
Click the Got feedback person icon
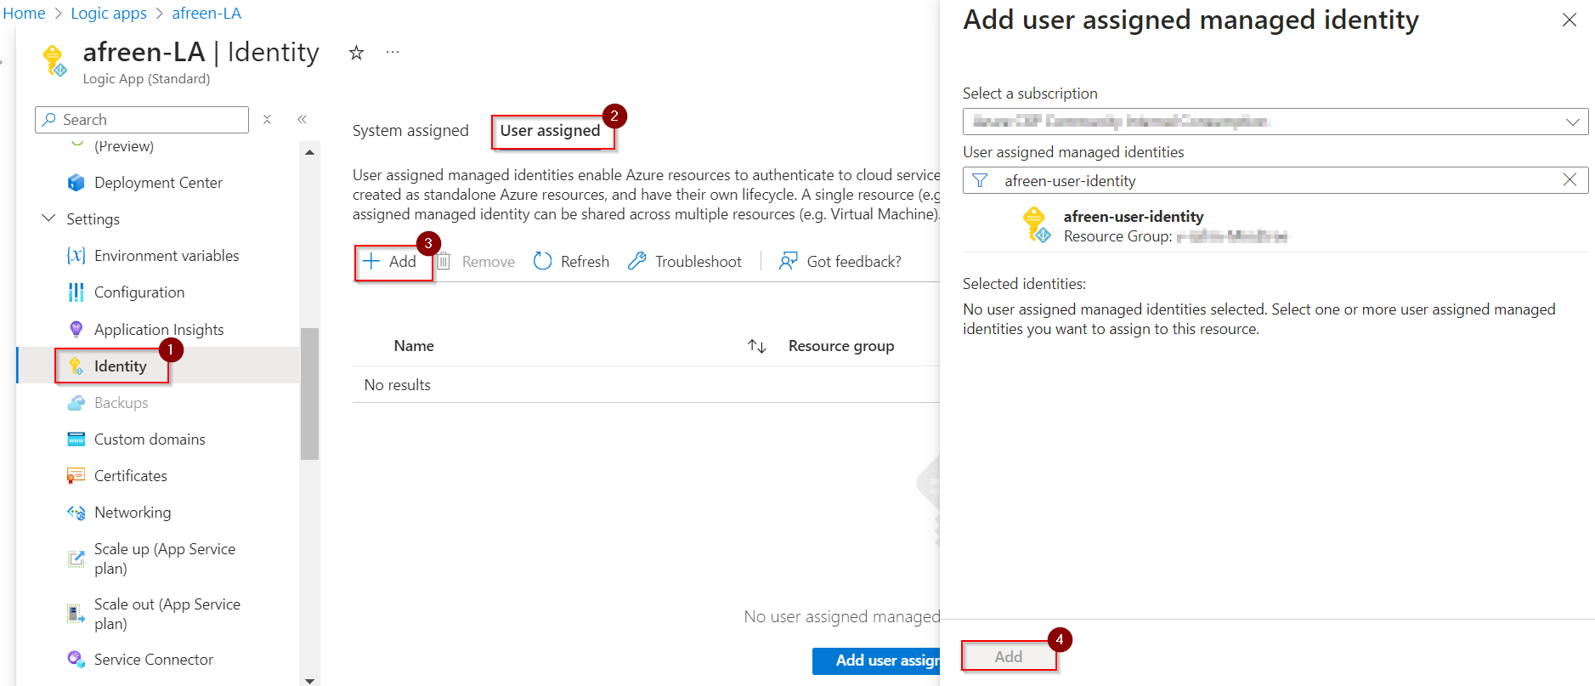pyautogui.click(x=788, y=261)
